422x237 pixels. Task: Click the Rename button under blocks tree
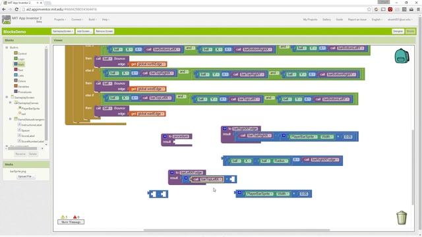(20, 154)
